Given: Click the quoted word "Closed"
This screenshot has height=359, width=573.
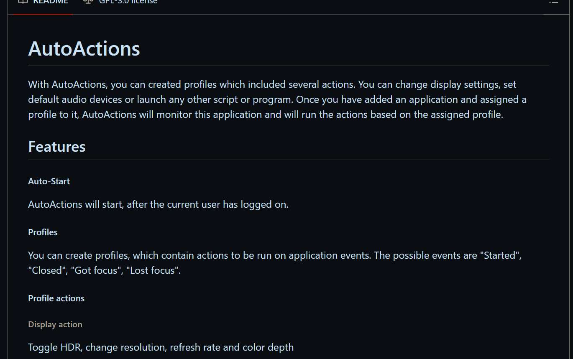Looking at the screenshot, I should pos(48,270).
